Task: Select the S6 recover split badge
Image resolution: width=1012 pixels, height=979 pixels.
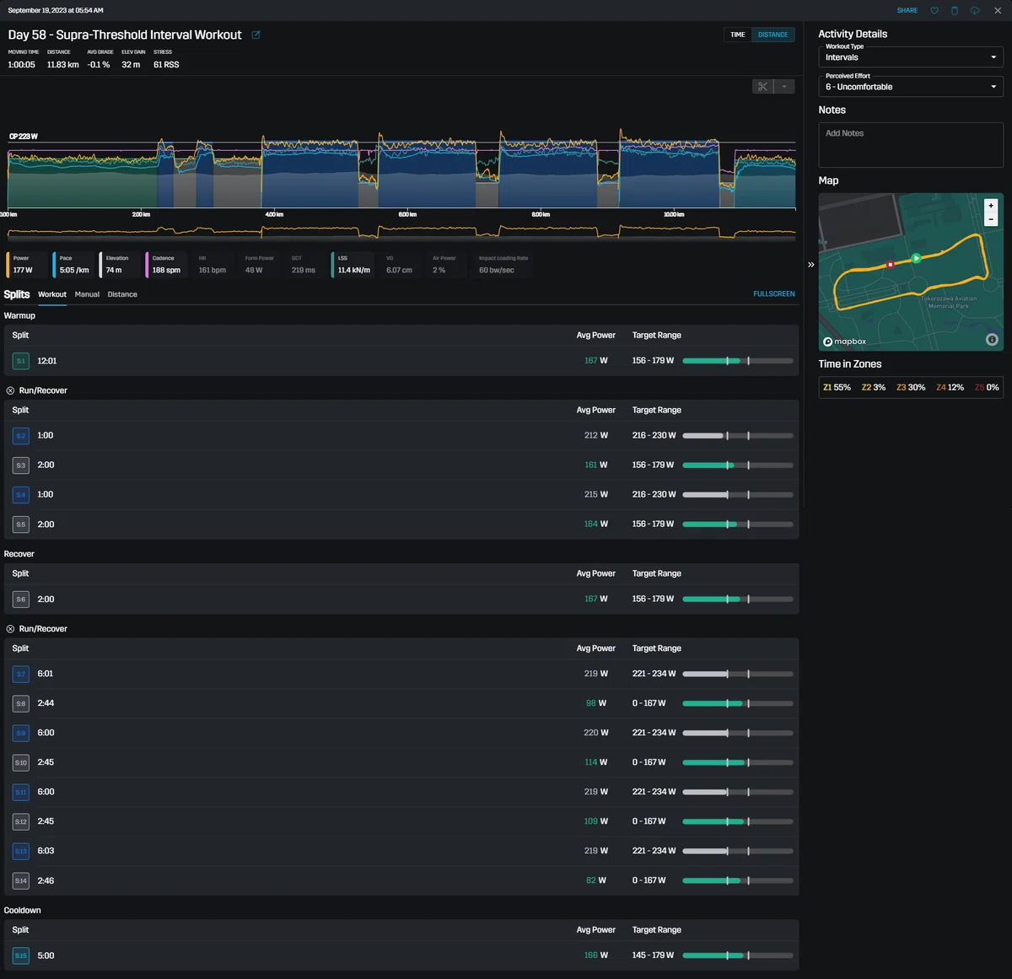Action: [x=21, y=600]
